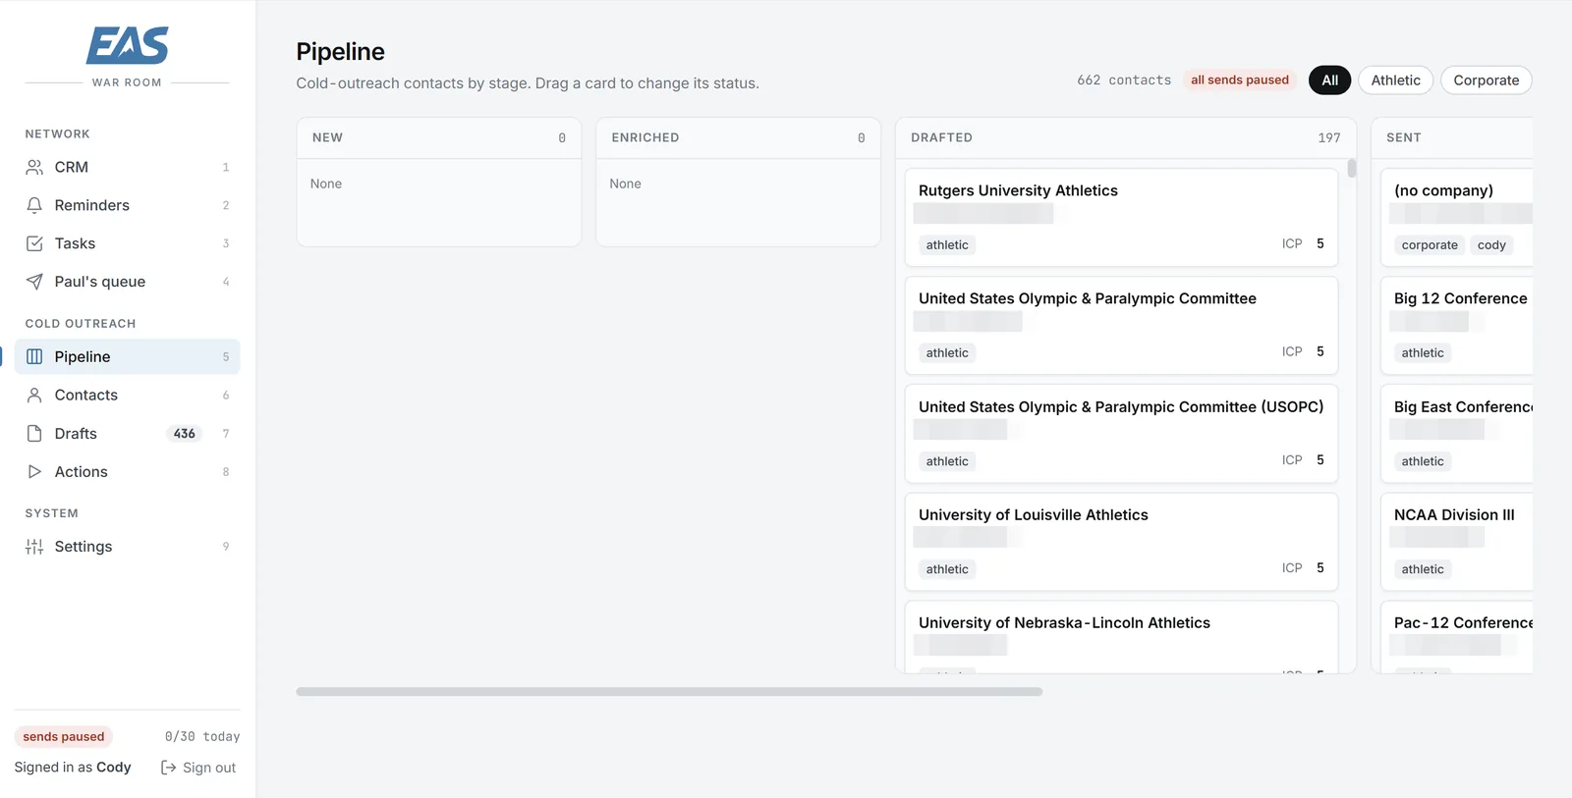
Task: Click the EAS War Room logo
Action: coord(127,57)
